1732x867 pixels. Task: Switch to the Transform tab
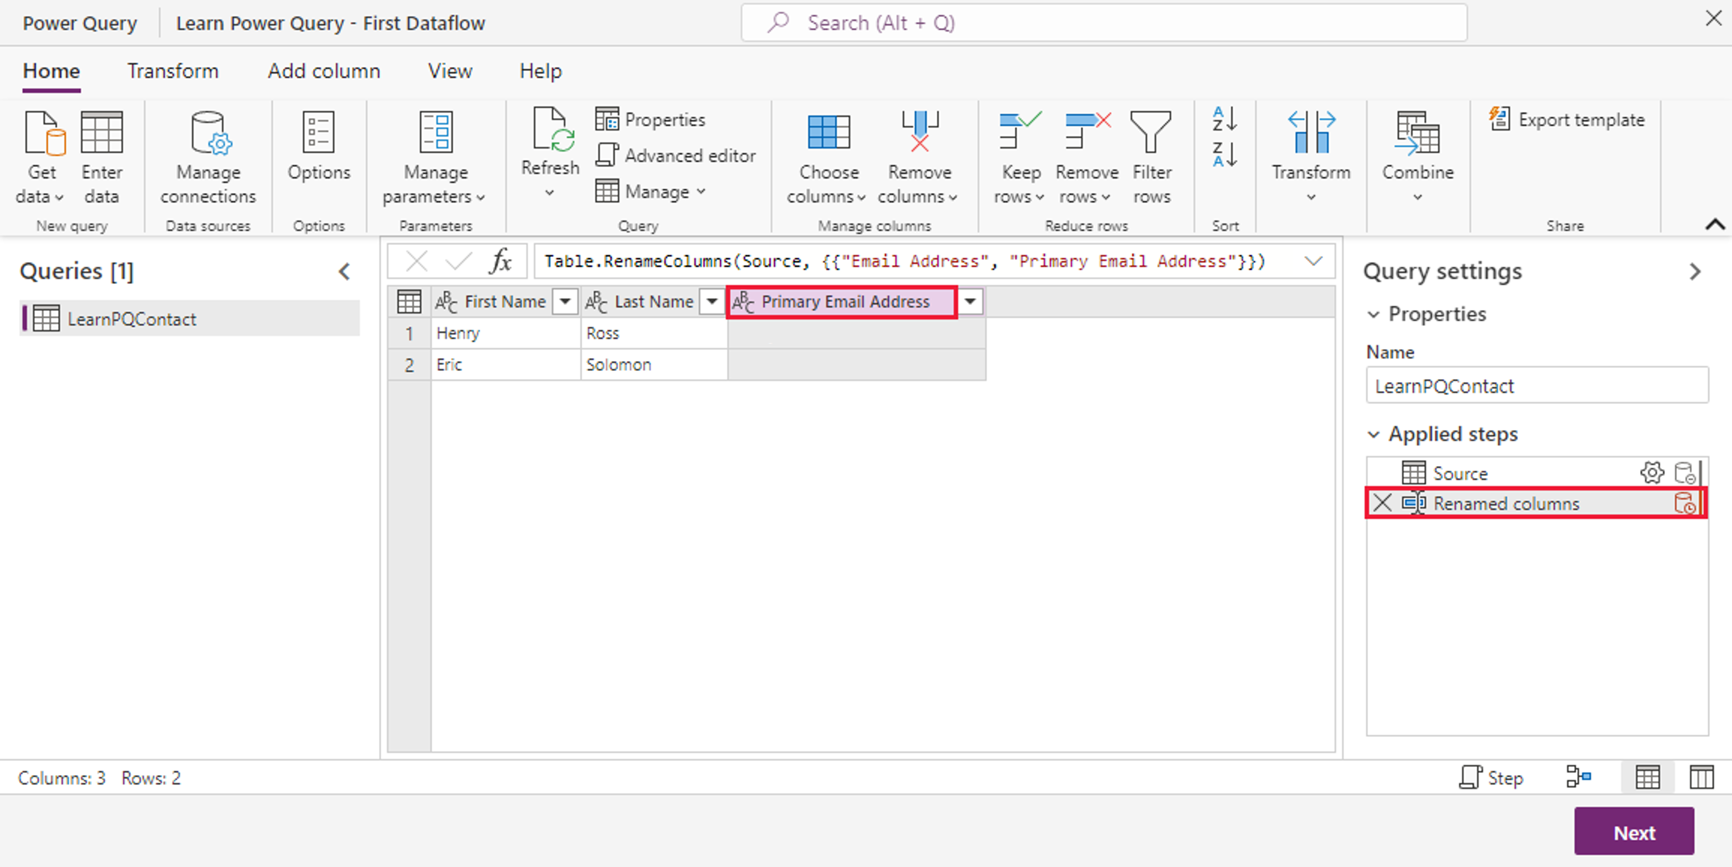[x=173, y=71]
